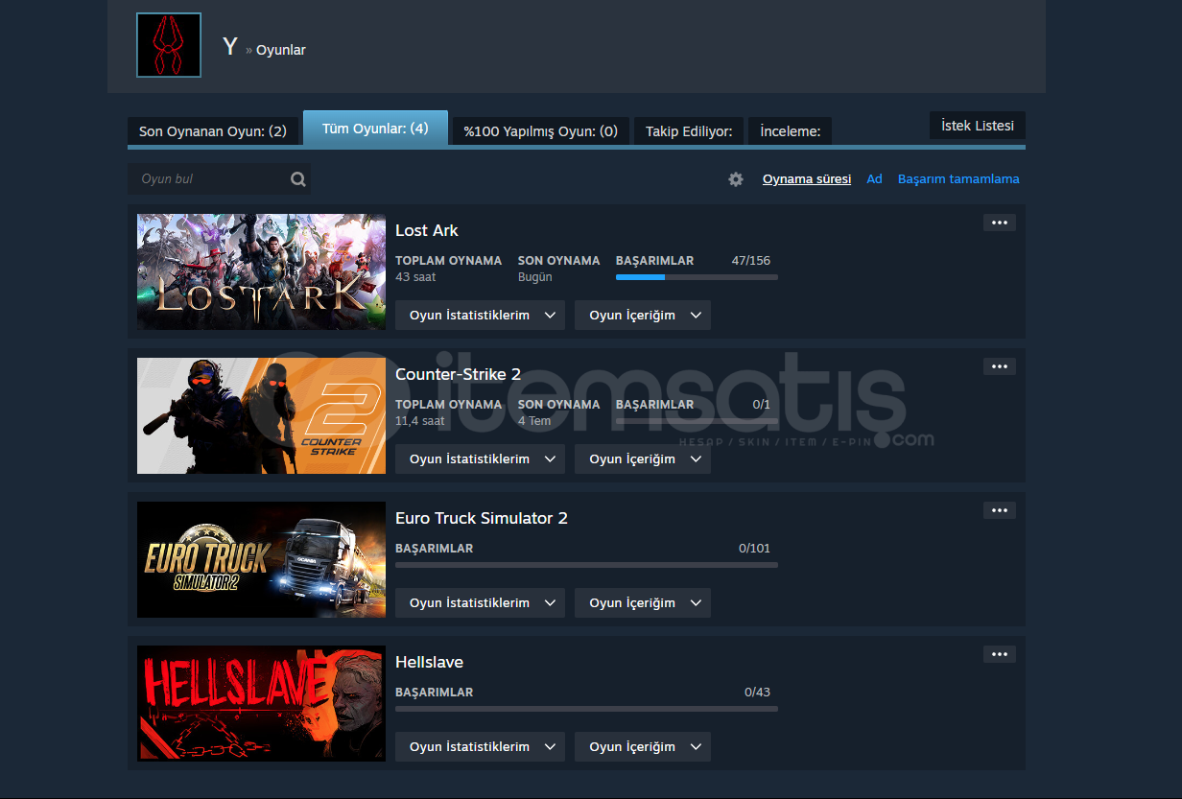
Task: Sort by Başarım tamamlama
Action: [x=958, y=179]
